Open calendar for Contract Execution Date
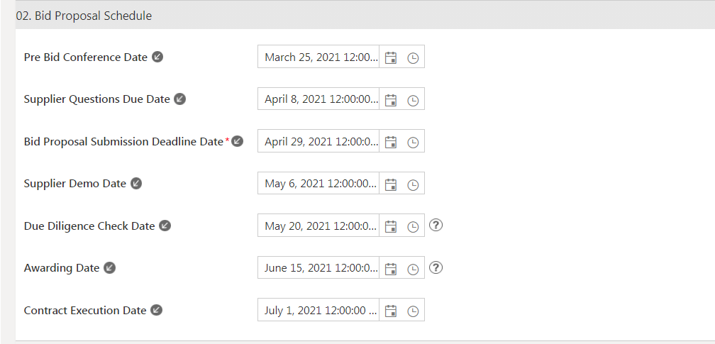 click(x=390, y=311)
